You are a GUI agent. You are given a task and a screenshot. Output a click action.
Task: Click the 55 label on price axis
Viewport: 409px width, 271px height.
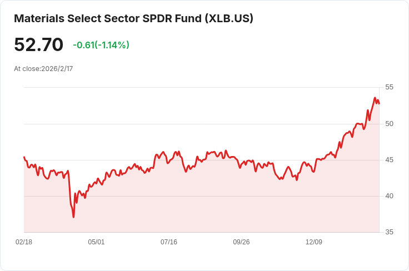pos(389,87)
